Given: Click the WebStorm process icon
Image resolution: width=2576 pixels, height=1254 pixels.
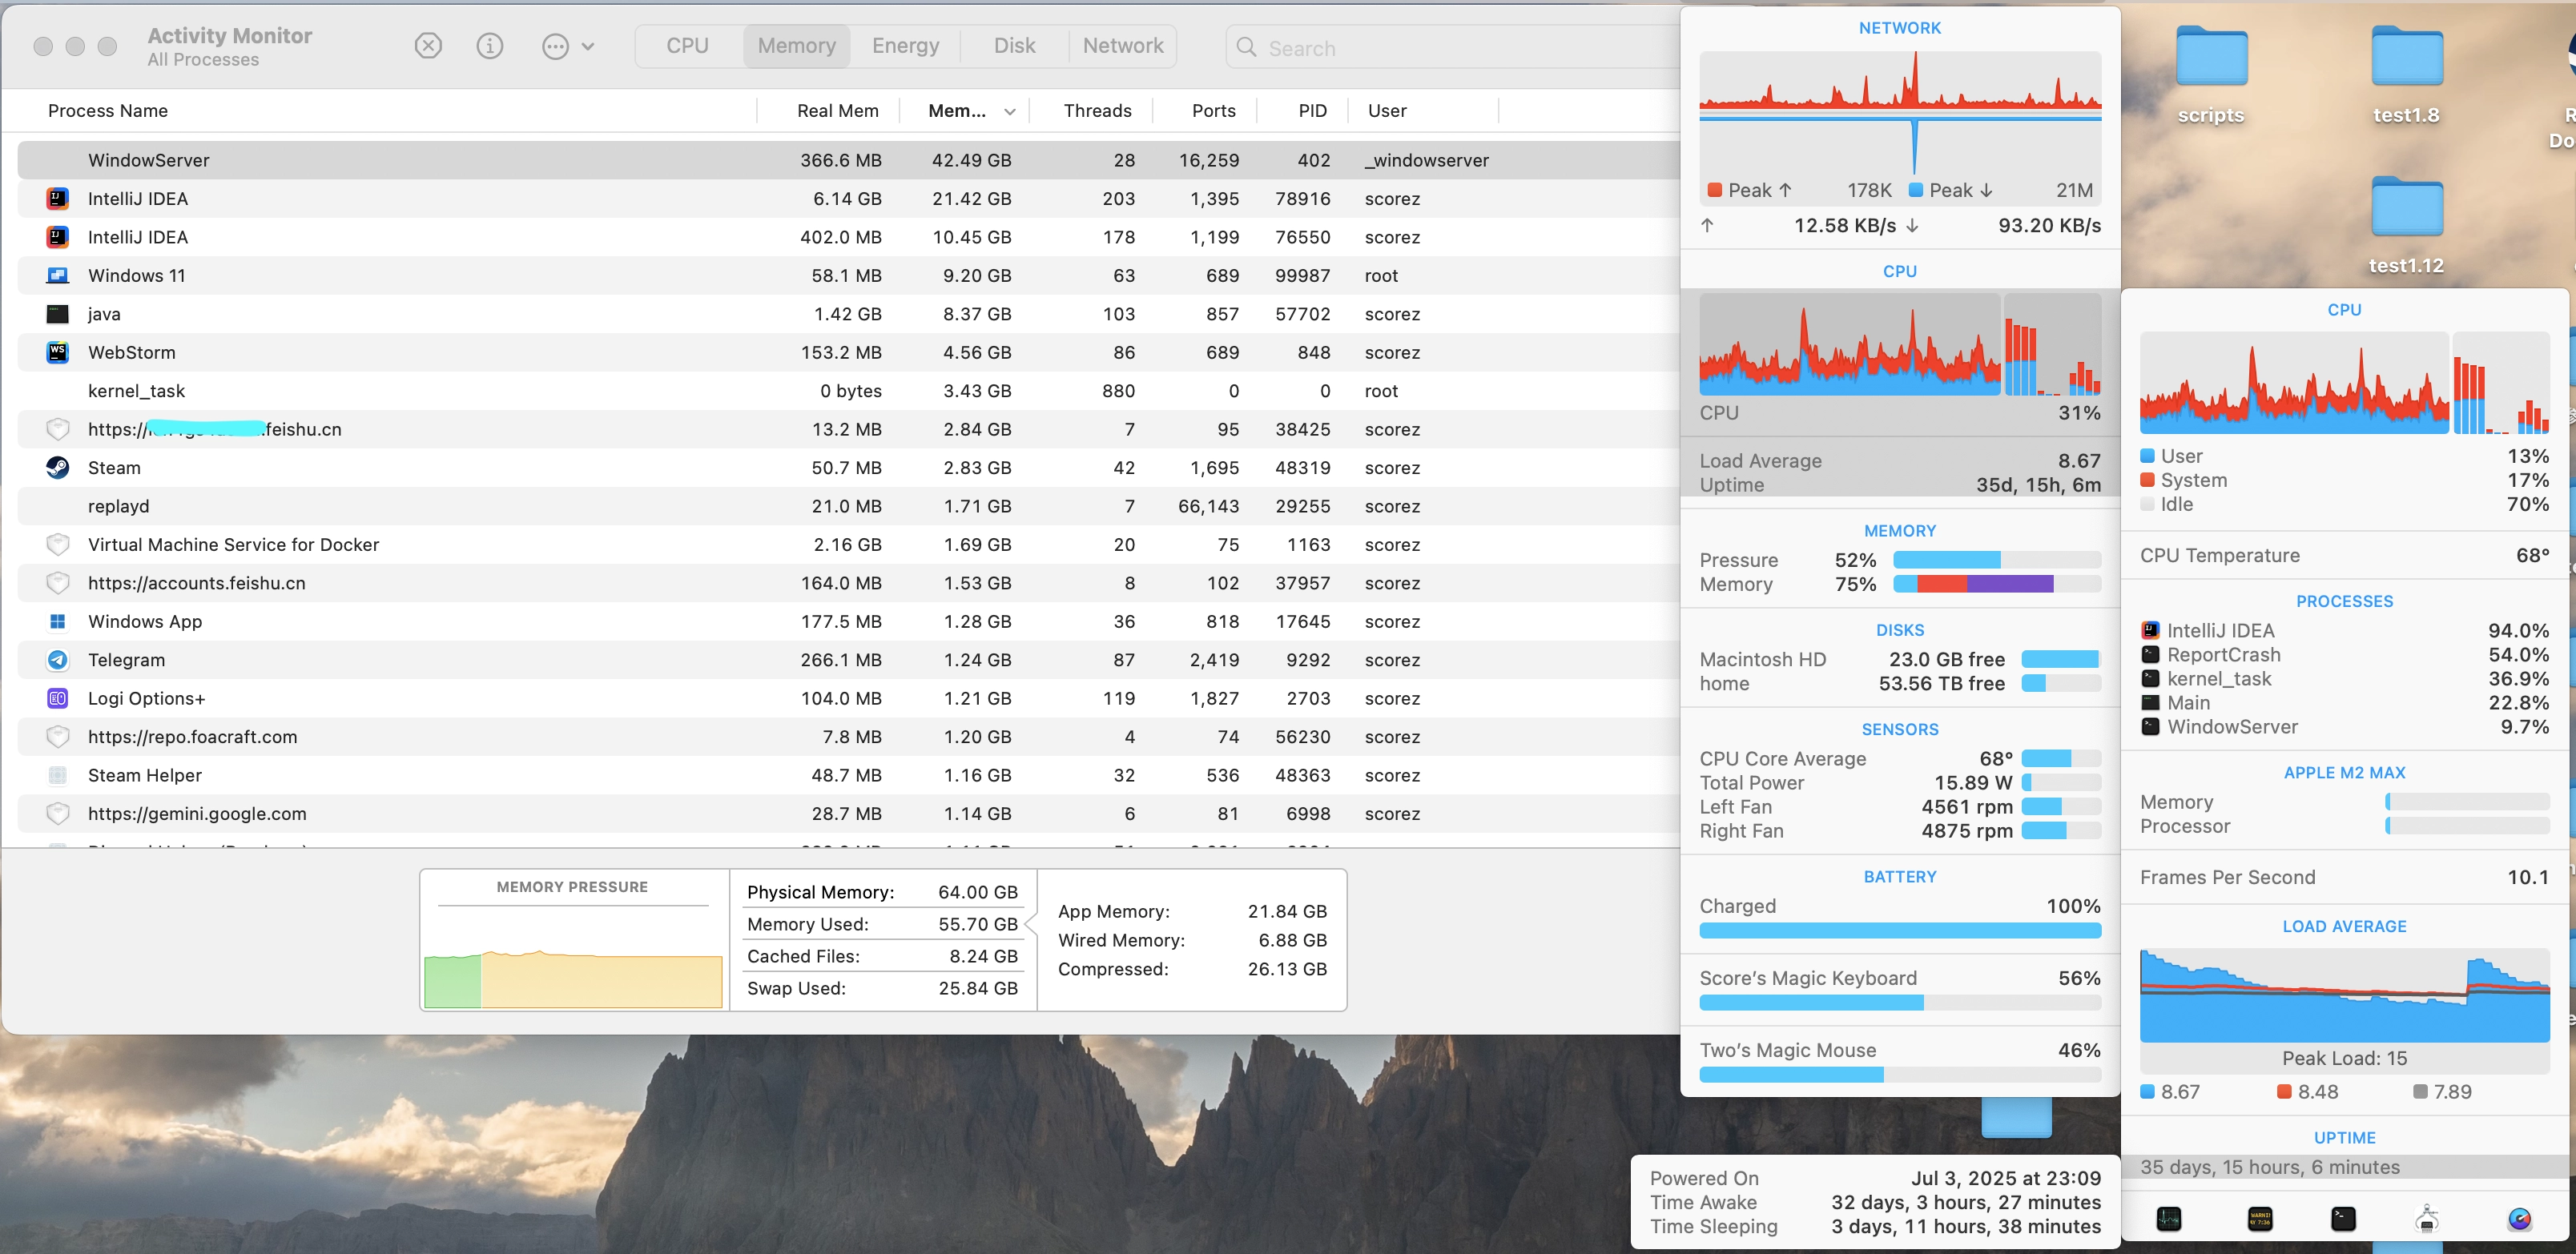Looking at the screenshot, I should click(x=58, y=352).
